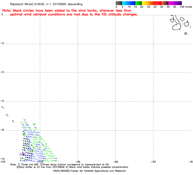Click the red 30-35 knots color band
Image resolution: width=193 pixels, height=175 pixels.
coord(158,3)
